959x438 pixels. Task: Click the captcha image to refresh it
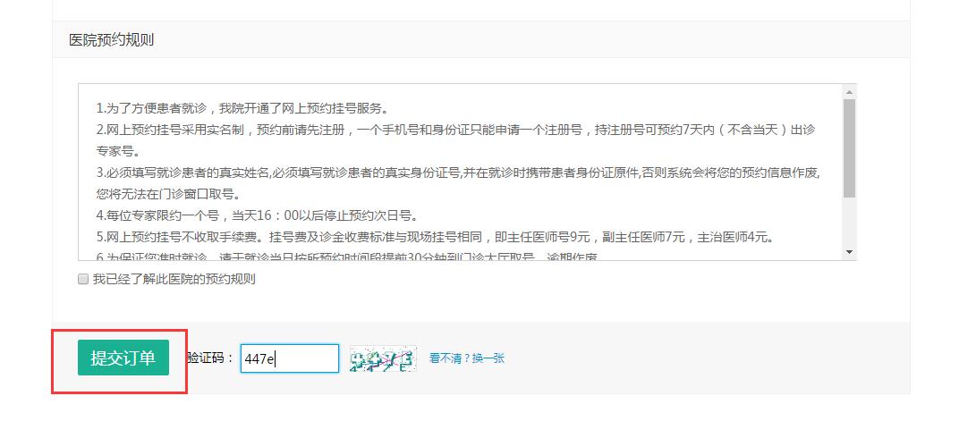[383, 358]
